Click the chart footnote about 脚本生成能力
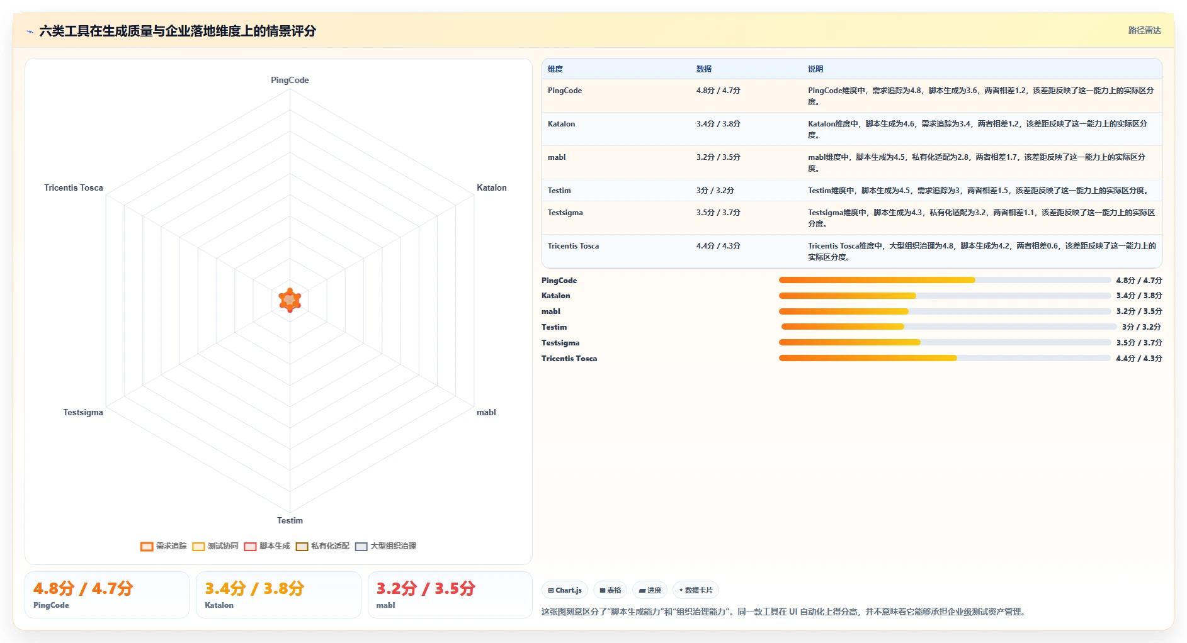Viewport: 1187px width, 643px height. pyautogui.click(x=785, y=612)
